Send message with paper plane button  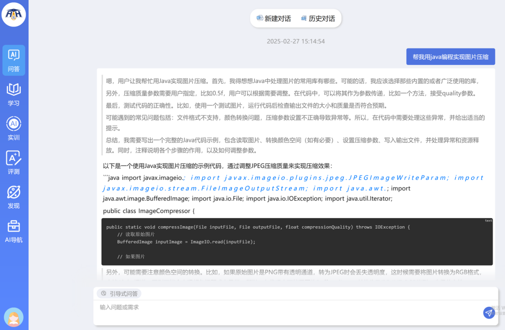click(489, 313)
